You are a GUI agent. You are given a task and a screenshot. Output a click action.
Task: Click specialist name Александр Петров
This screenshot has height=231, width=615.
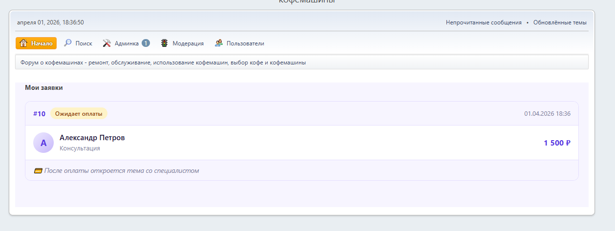coord(92,138)
